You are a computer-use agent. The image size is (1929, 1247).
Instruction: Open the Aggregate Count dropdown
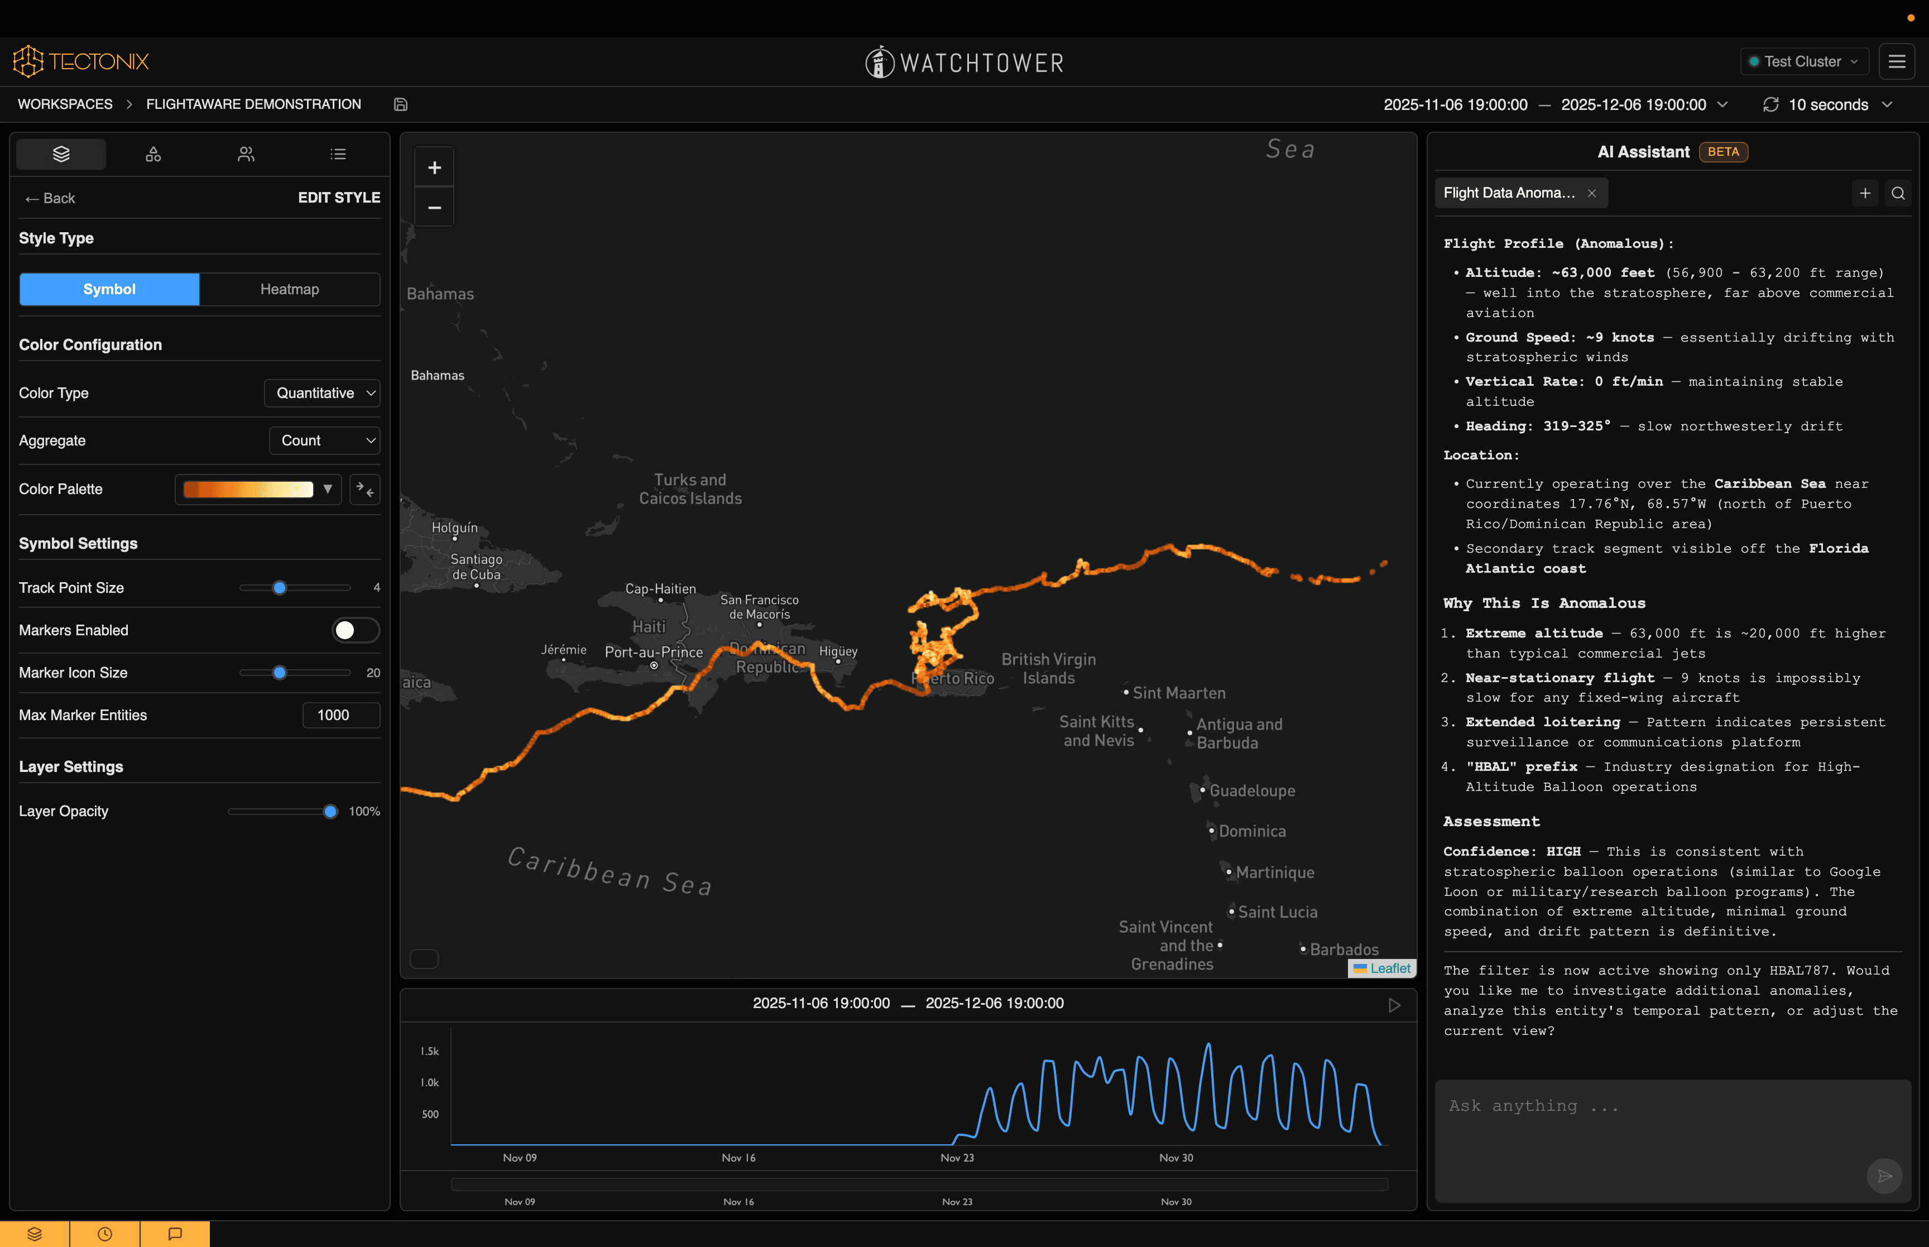325,440
